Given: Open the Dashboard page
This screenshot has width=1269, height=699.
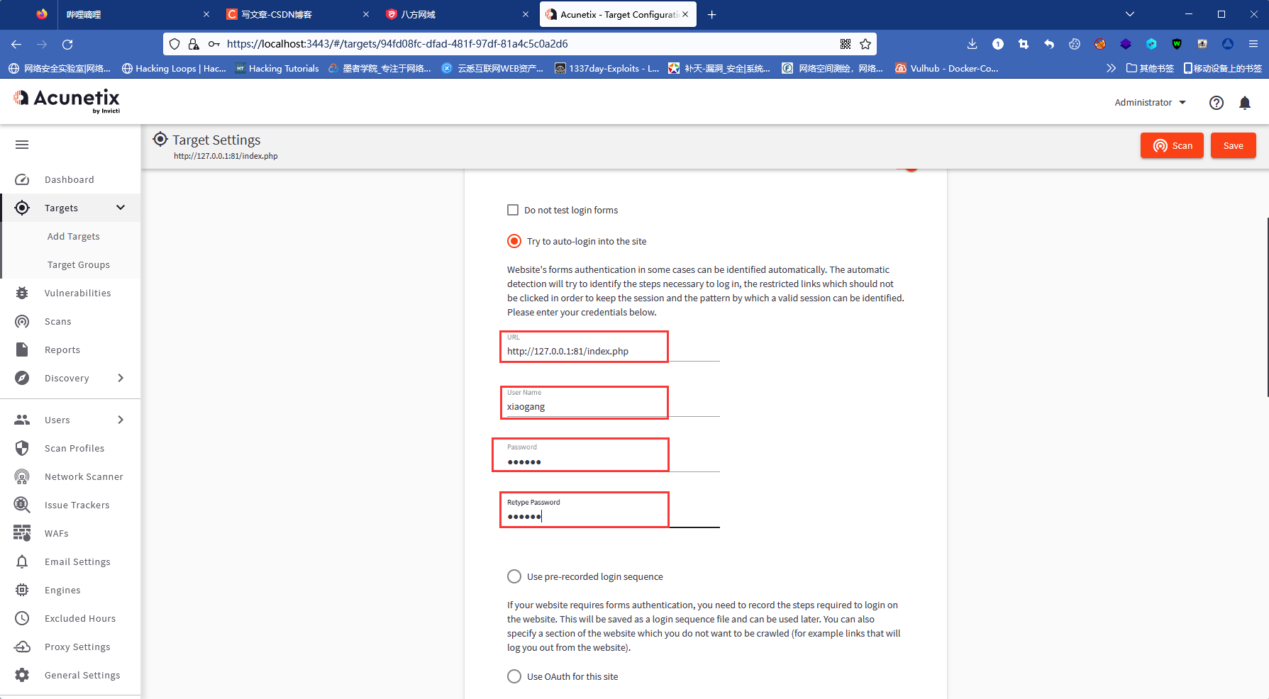Looking at the screenshot, I should pyautogui.click(x=69, y=179).
